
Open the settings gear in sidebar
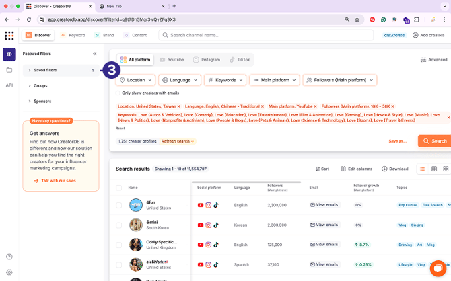(9, 272)
